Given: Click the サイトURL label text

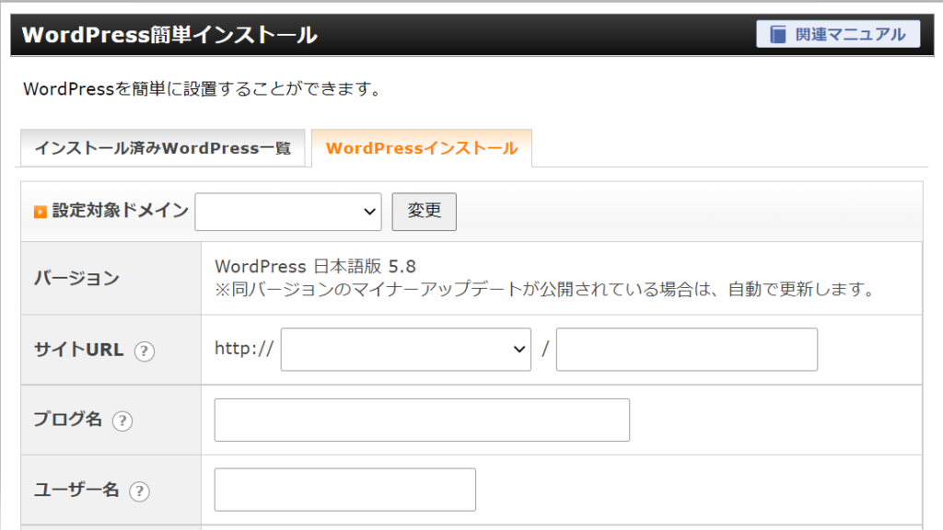Looking at the screenshot, I should [78, 350].
